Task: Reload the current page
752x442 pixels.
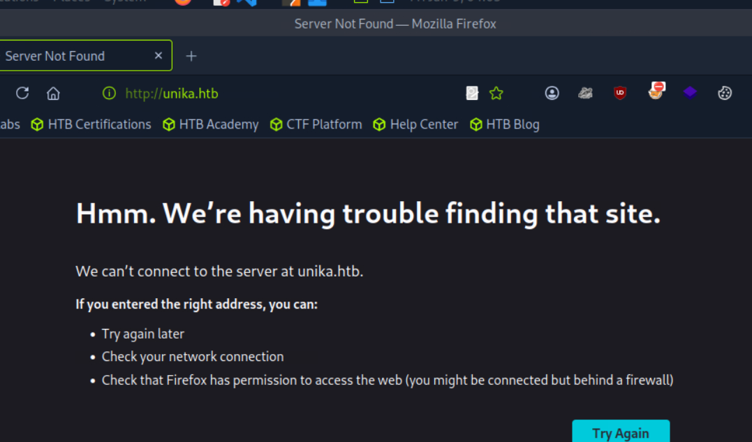Action: (x=22, y=93)
